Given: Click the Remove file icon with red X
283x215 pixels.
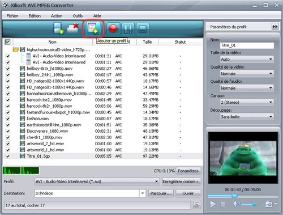Looking at the screenshot, I should click(x=73, y=28).
